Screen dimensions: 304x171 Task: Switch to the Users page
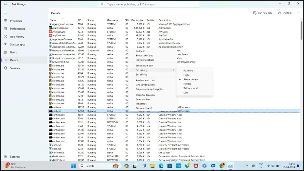pyautogui.click(x=13, y=52)
